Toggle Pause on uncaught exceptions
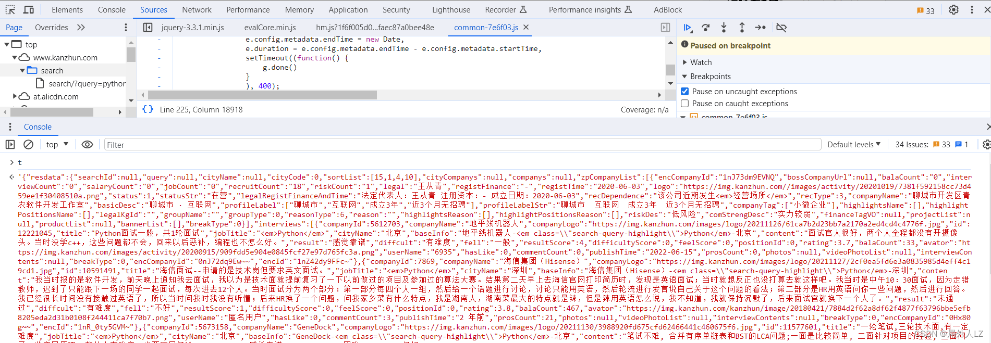This screenshot has width=991, height=343. click(685, 91)
